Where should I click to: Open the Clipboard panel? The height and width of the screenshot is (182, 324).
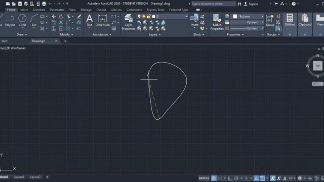tap(305, 20)
